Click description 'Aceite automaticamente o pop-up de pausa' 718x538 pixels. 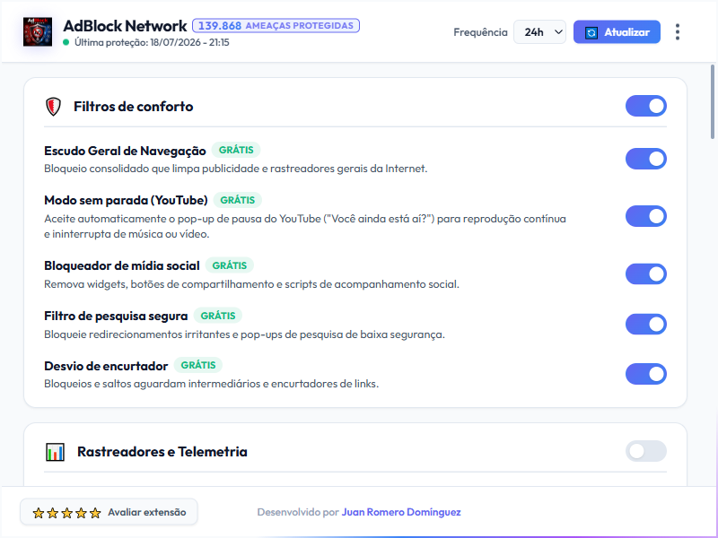(305, 227)
